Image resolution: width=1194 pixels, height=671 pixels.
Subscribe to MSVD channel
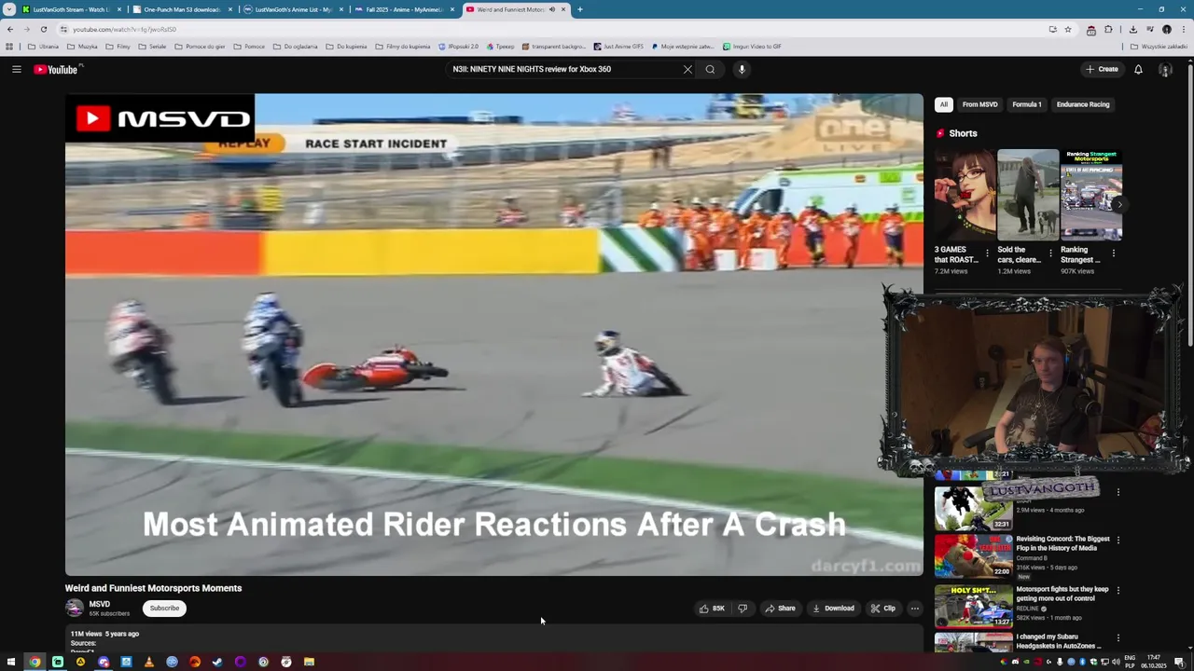pyautogui.click(x=164, y=609)
